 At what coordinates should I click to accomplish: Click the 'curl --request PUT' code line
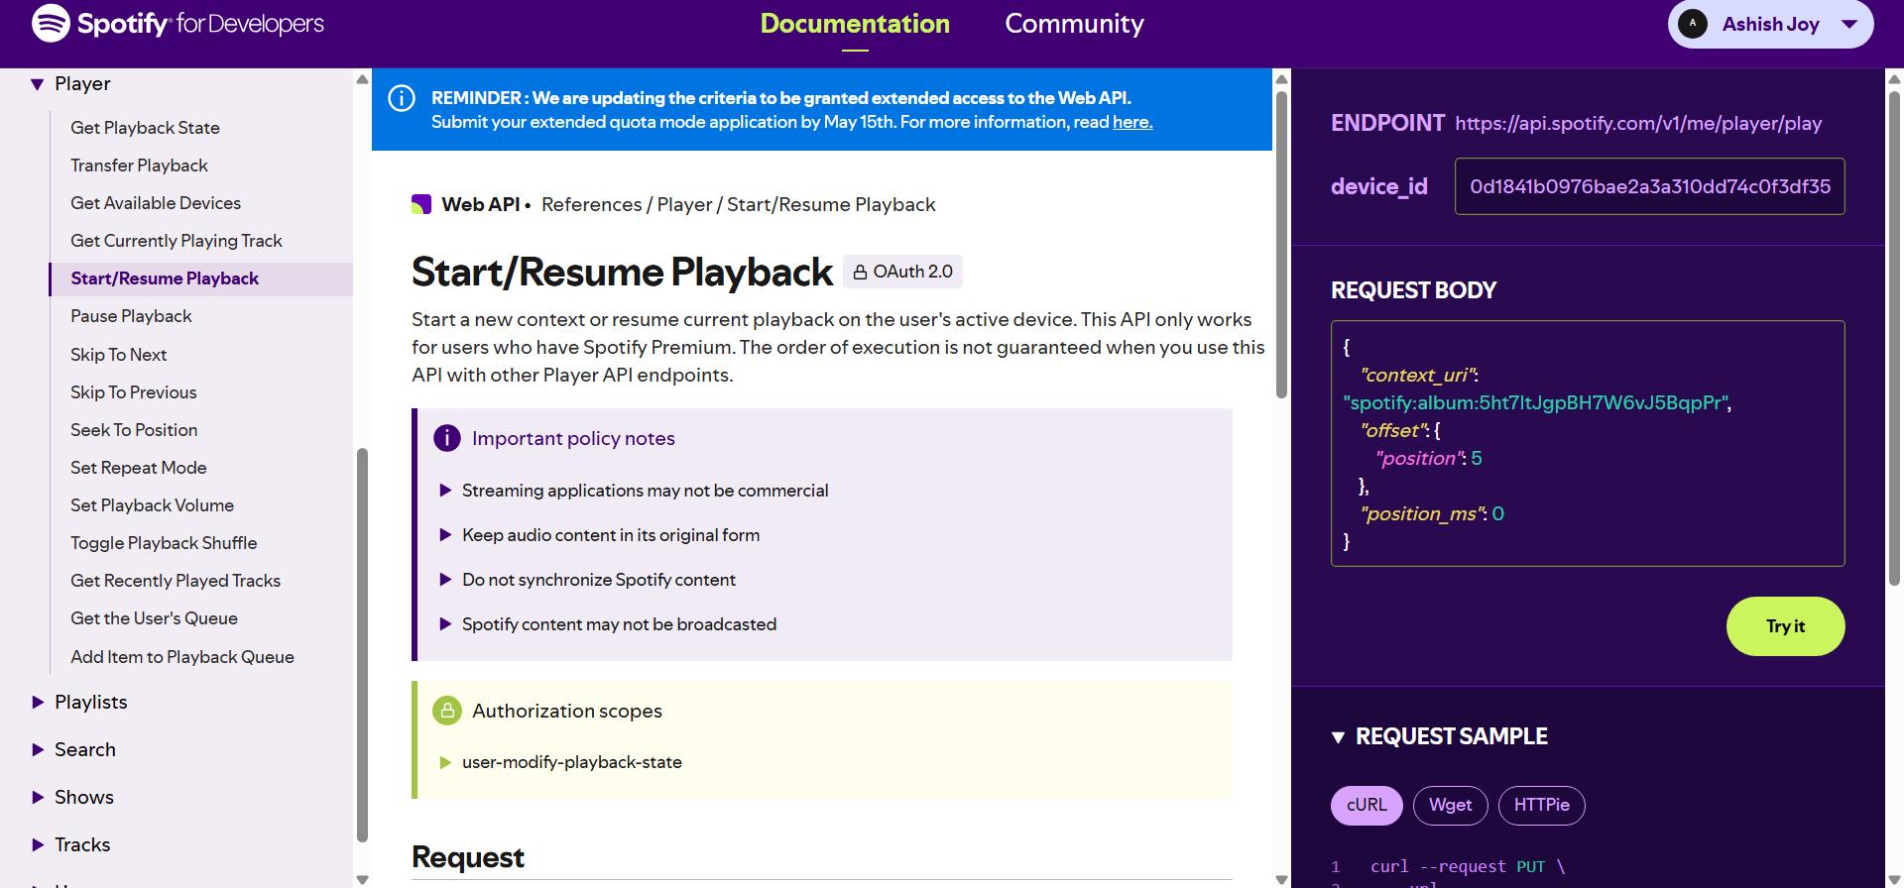click(1468, 866)
